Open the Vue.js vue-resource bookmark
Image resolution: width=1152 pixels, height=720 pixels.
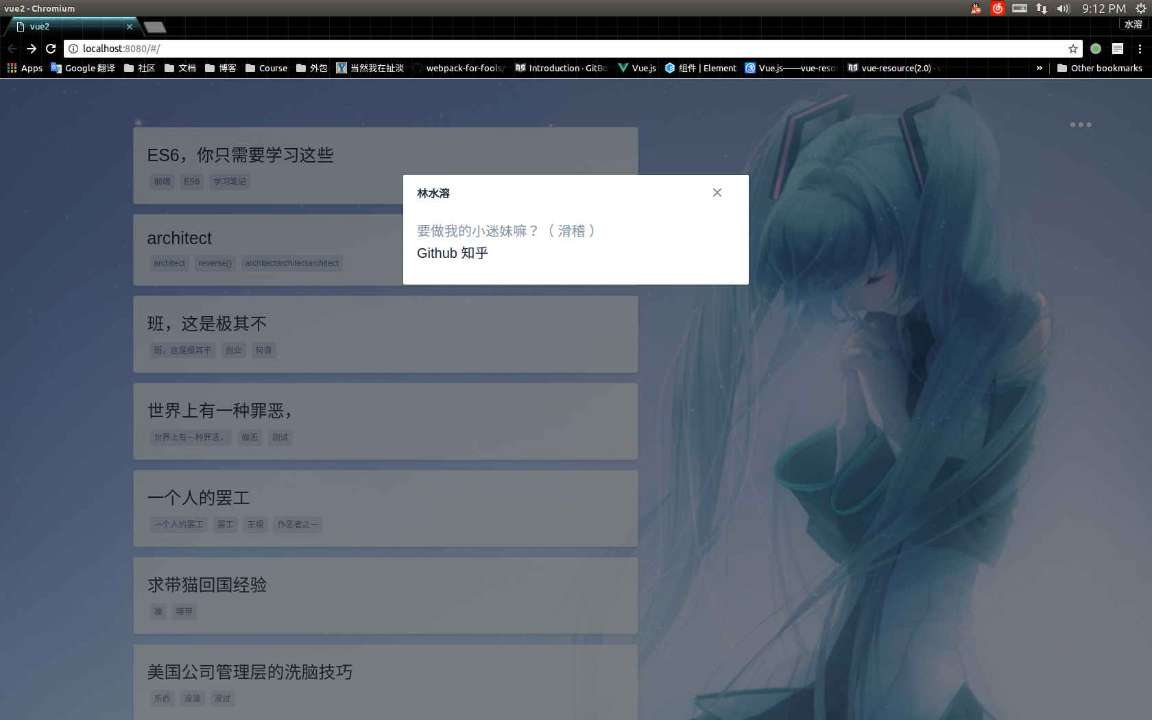pos(792,68)
